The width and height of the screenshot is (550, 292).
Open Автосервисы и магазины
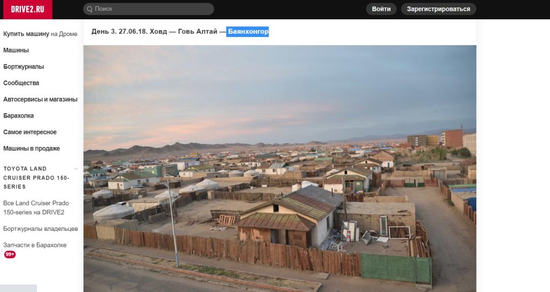[40, 99]
